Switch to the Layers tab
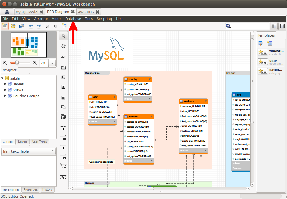The height and width of the screenshot is (199, 287). tap(23, 141)
